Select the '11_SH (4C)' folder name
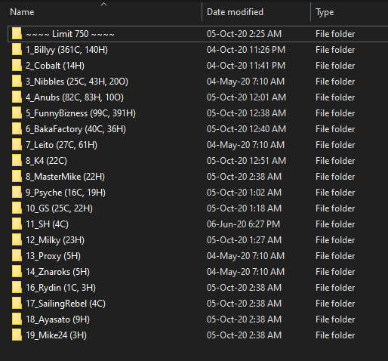388x361 pixels. pos(47,224)
